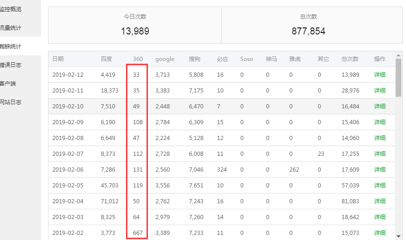
Task: Click the 总次数 column header
Action: pyautogui.click(x=350, y=59)
